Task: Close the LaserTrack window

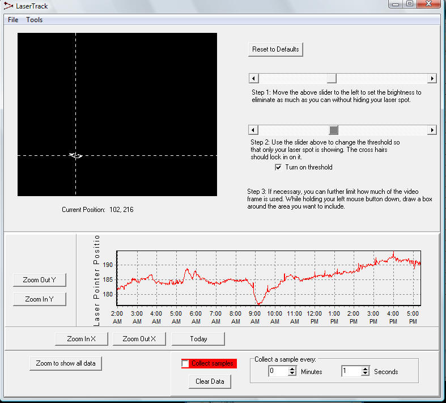Action: [x=429, y=4]
